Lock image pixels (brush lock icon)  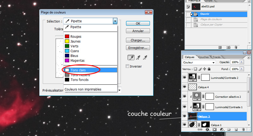(x=200, y=69)
